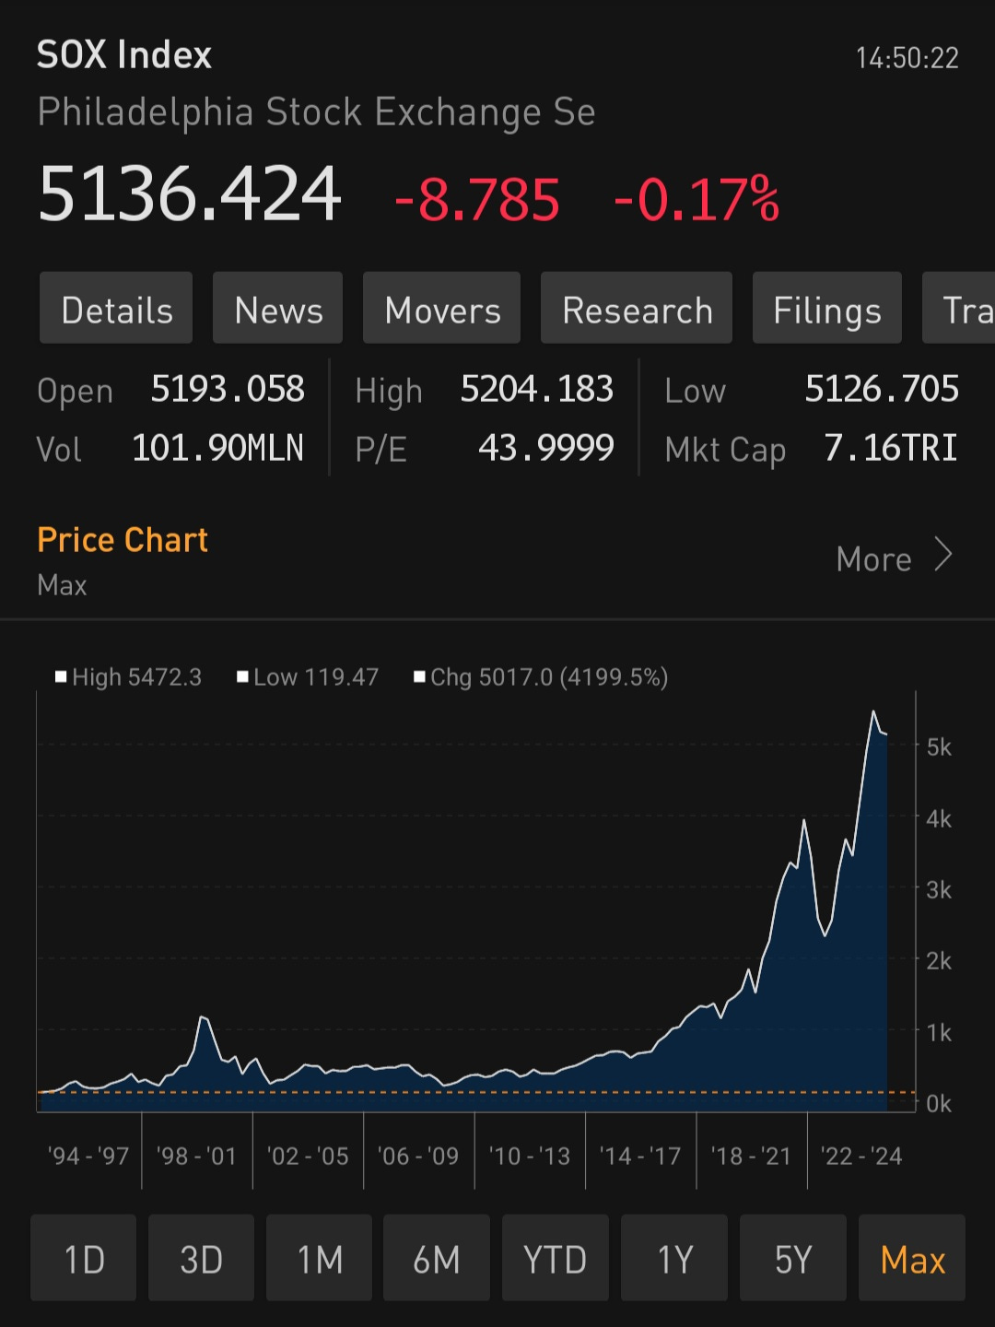This screenshot has height=1327, width=995.
Task: Tap the '22 - '24 axis label
Action: 861,1156
